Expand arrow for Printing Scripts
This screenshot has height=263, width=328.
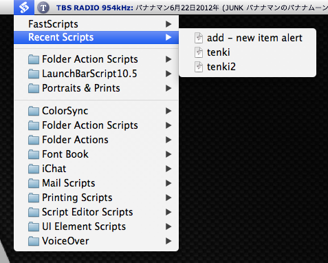click(168, 198)
